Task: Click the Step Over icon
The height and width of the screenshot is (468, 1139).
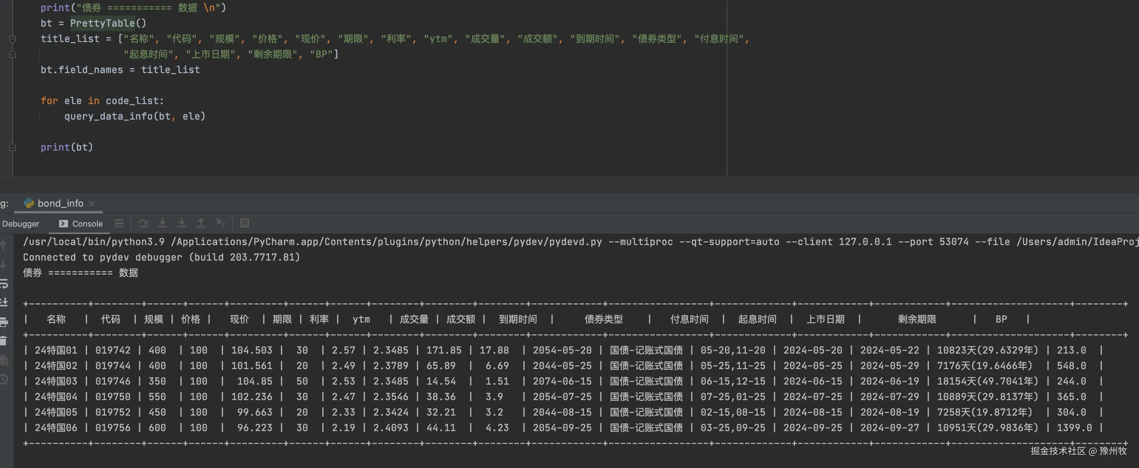Action: coord(143,223)
